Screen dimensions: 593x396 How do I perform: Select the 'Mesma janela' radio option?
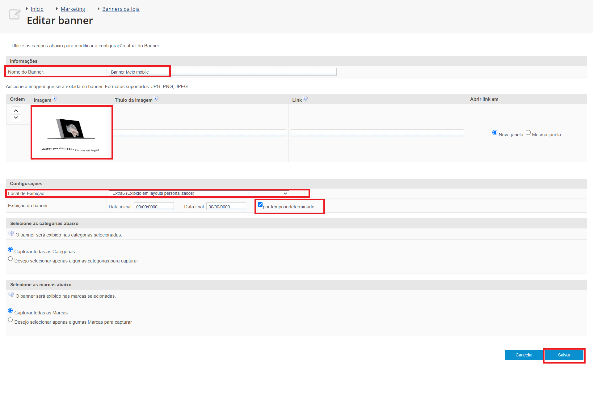(528, 133)
